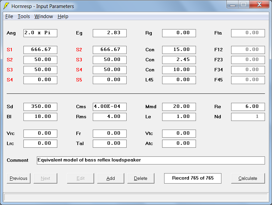Open the Window menu
Image resolution: width=272 pixels, height=205 pixels.
44,16
